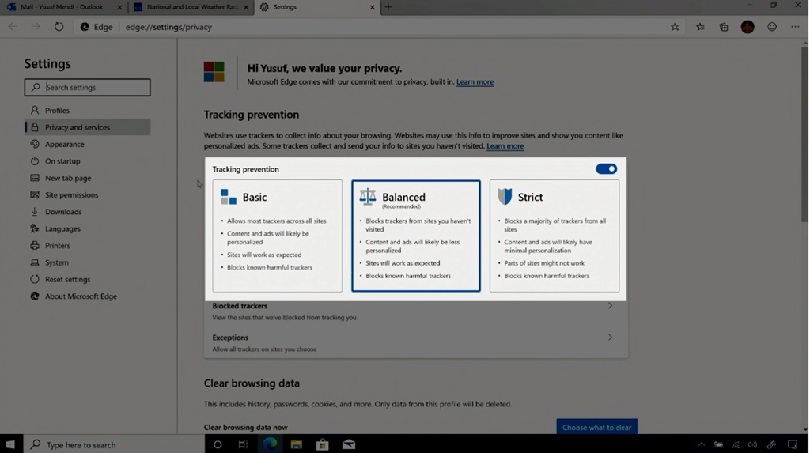
Task: Click the smiley feedback icon
Action: (x=772, y=27)
